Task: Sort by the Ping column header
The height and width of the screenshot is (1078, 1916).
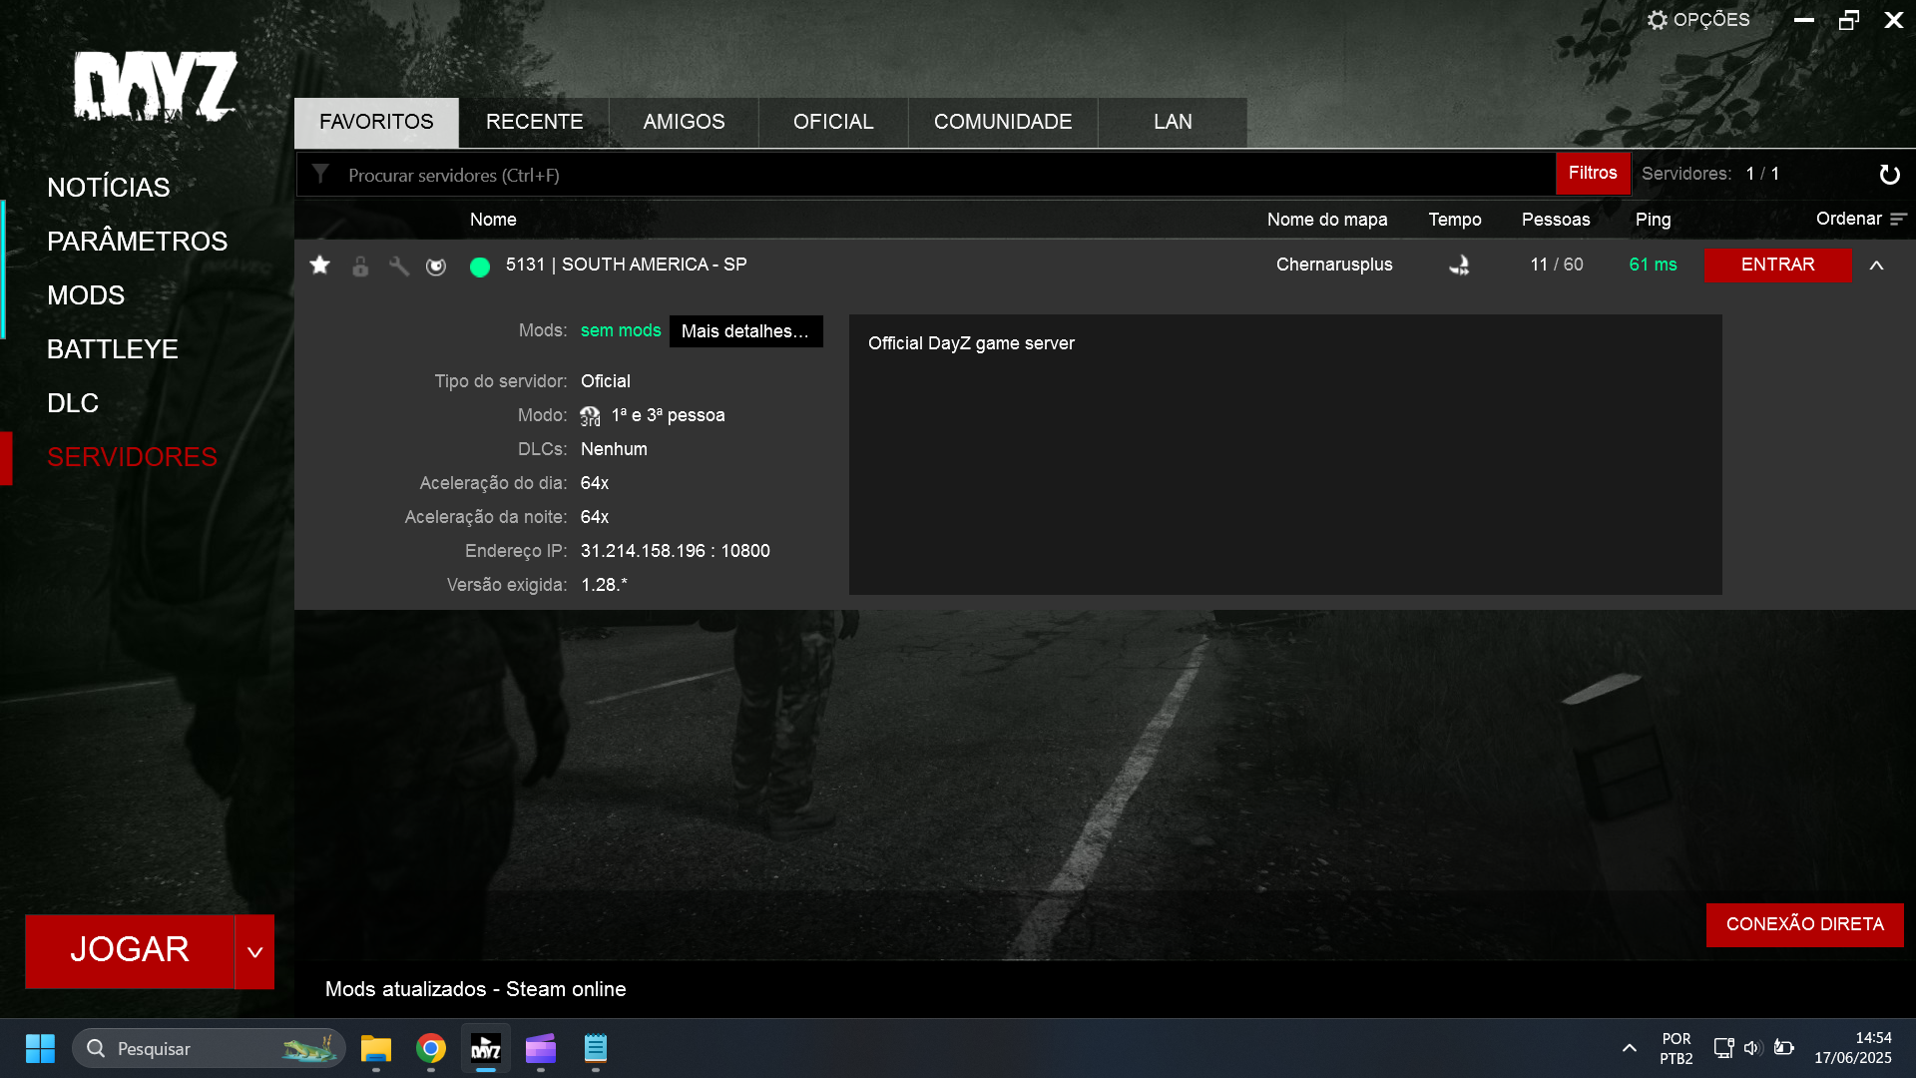Action: (x=1653, y=220)
